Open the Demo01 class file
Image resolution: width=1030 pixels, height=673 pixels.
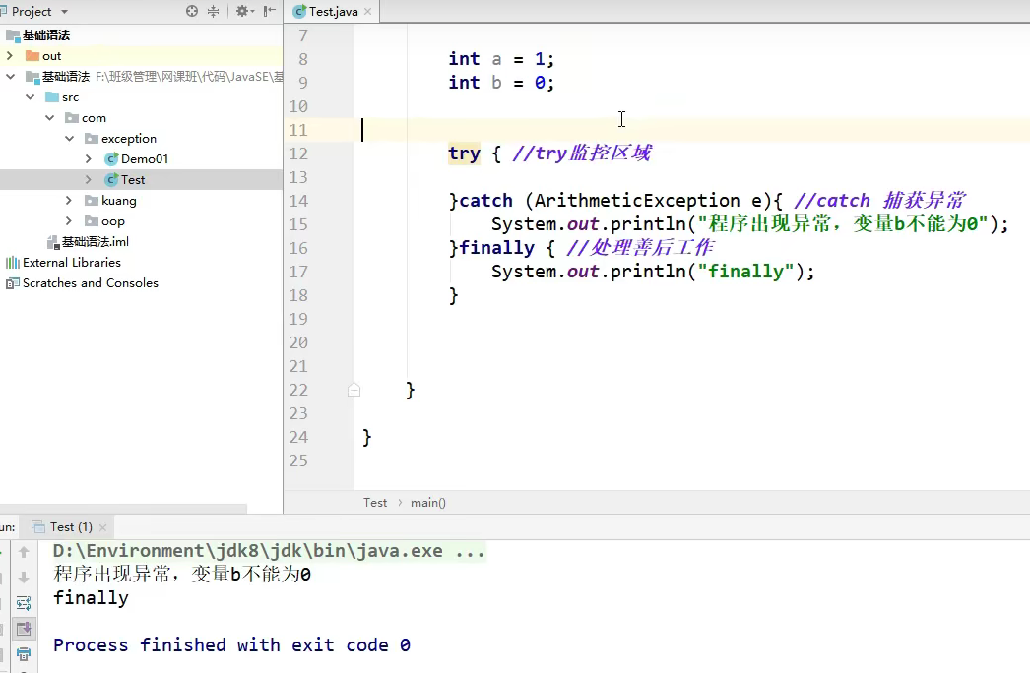click(145, 158)
